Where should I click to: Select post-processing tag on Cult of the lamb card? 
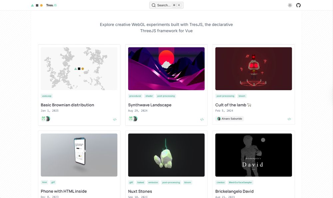(x=225, y=96)
